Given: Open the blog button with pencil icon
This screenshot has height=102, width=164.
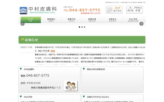Looking at the screenshot, I should (114, 9).
